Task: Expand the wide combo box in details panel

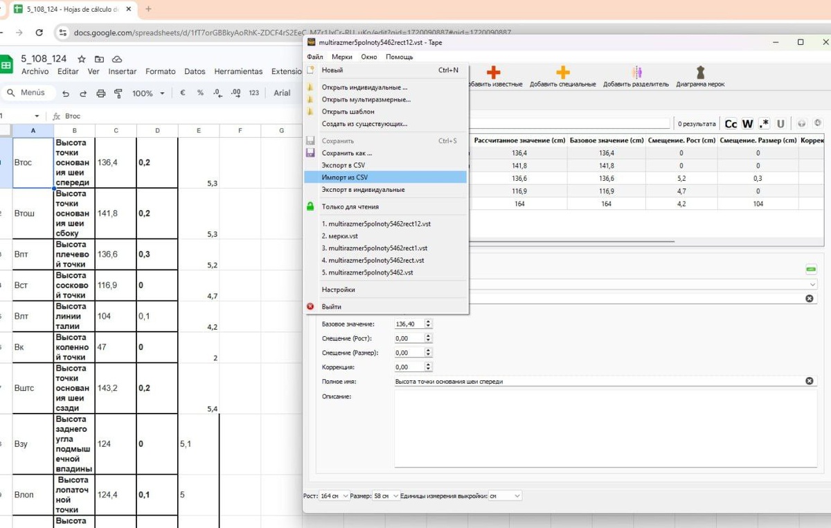Action: pyautogui.click(x=812, y=284)
